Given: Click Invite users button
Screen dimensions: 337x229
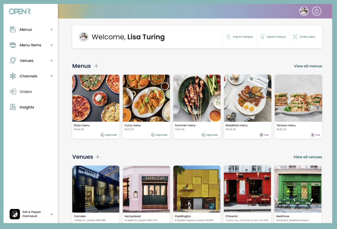Looking at the screenshot, I should 304,37.
